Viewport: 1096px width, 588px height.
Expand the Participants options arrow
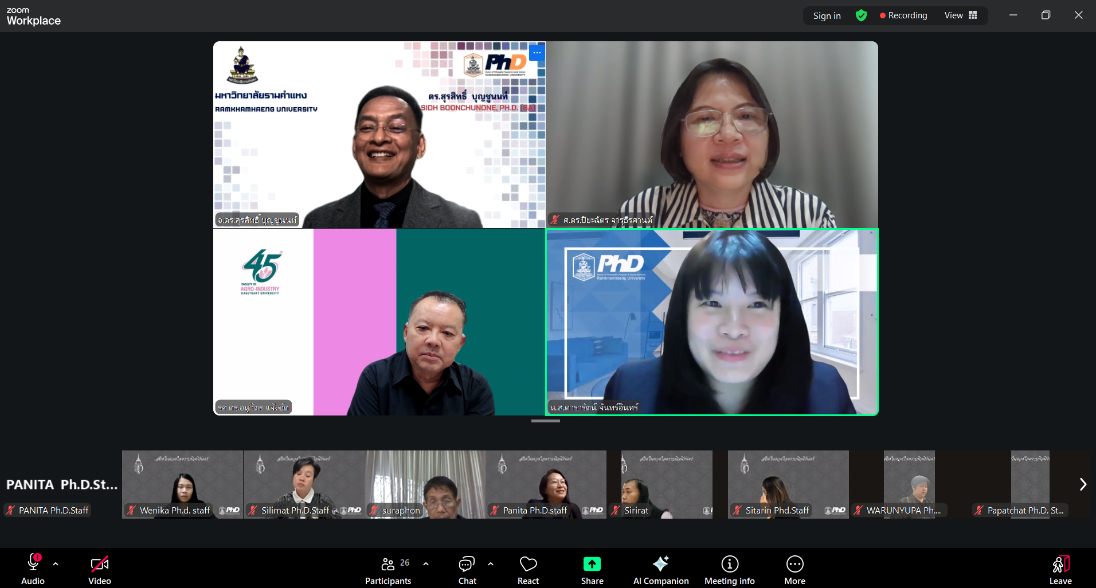click(426, 564)
